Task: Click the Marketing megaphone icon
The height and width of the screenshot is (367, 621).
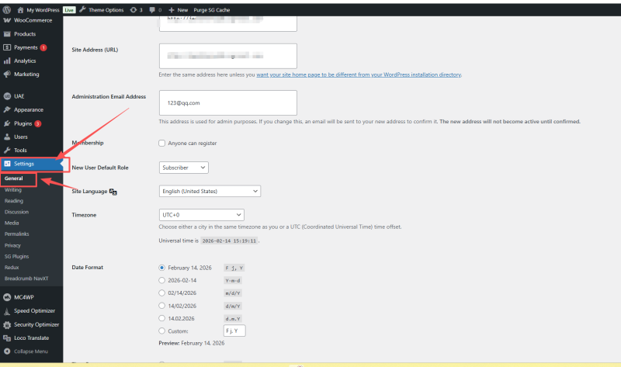Action: (x=7, y=74)
